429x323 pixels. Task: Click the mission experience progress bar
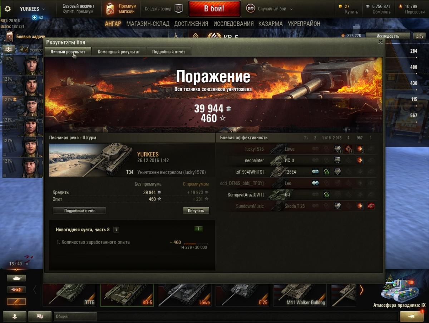click(x=195, y=244)
